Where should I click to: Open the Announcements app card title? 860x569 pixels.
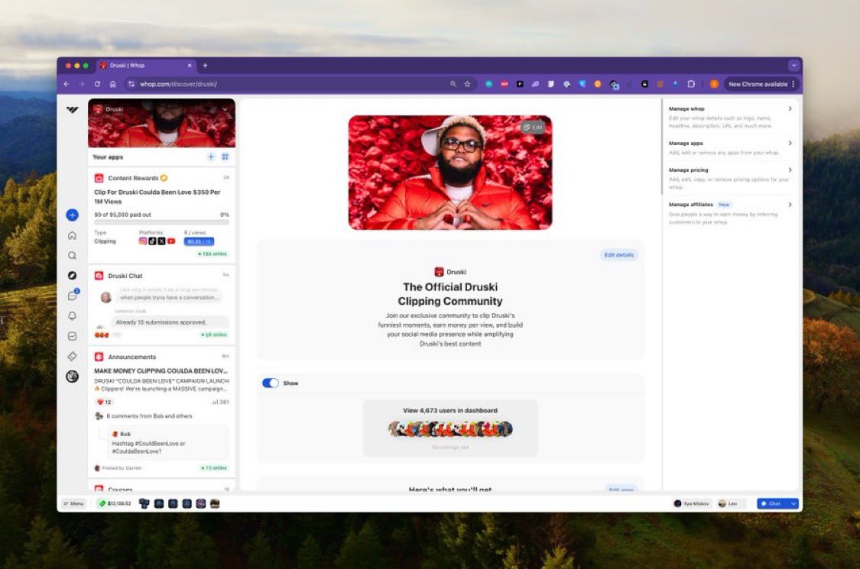click(131, 357)
